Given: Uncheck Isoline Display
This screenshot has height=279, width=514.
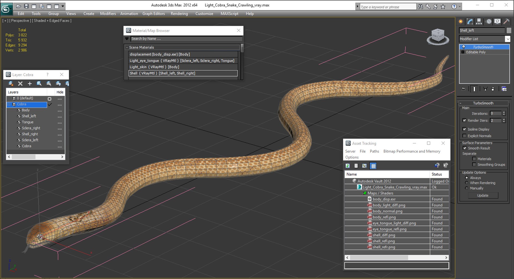Looking at the screenshot, I should tap(464, 129).
